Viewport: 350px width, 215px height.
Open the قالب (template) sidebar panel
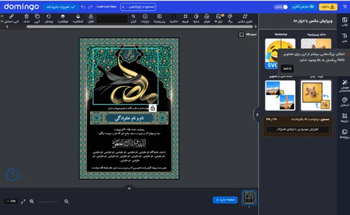tap(344, 21)
